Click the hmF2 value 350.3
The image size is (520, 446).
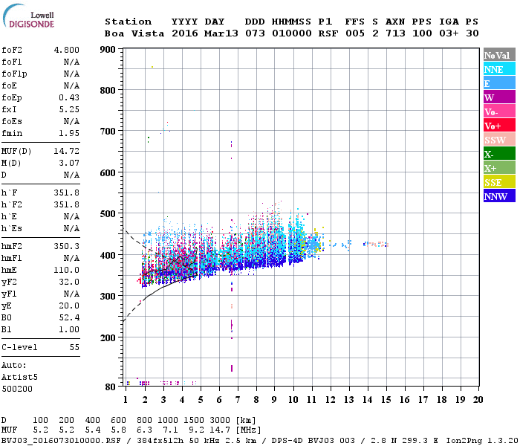[67, 246]
